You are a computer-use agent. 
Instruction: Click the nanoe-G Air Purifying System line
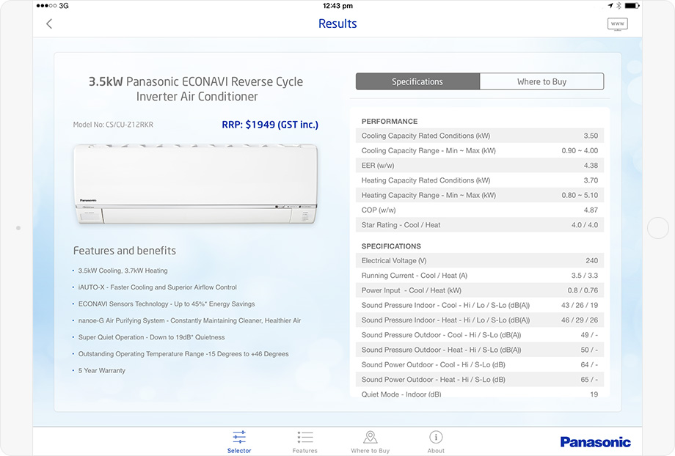[x=189, y=320]
